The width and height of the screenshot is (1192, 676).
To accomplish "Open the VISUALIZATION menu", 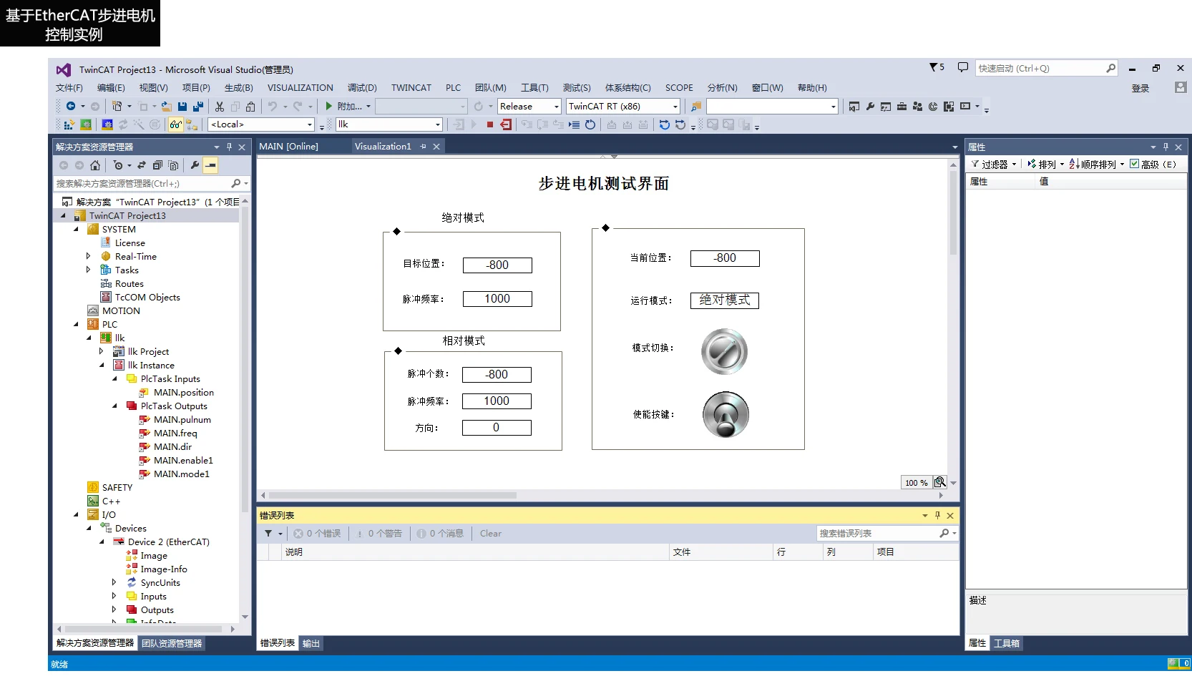I will (x=301, y=88).
